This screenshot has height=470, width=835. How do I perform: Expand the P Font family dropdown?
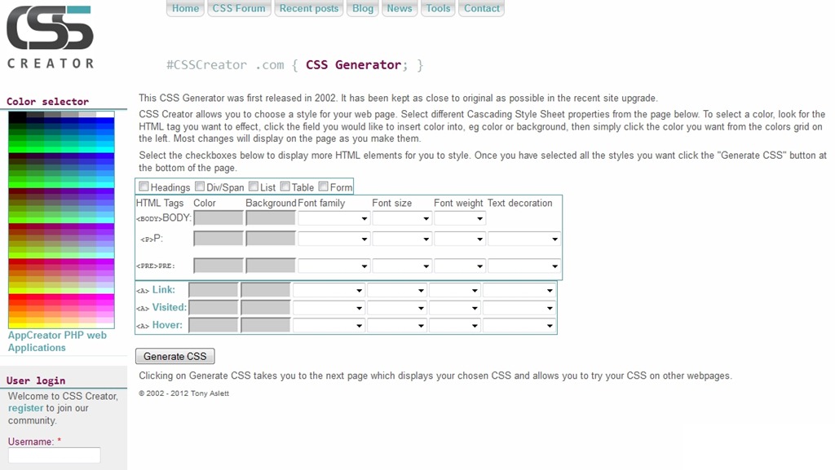tap(334, 239)
